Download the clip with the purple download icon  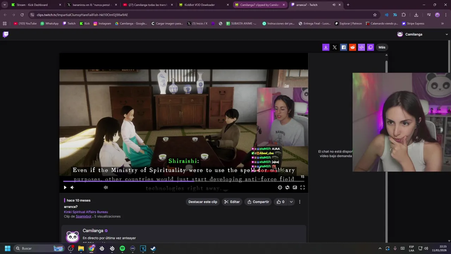[326, 47]
